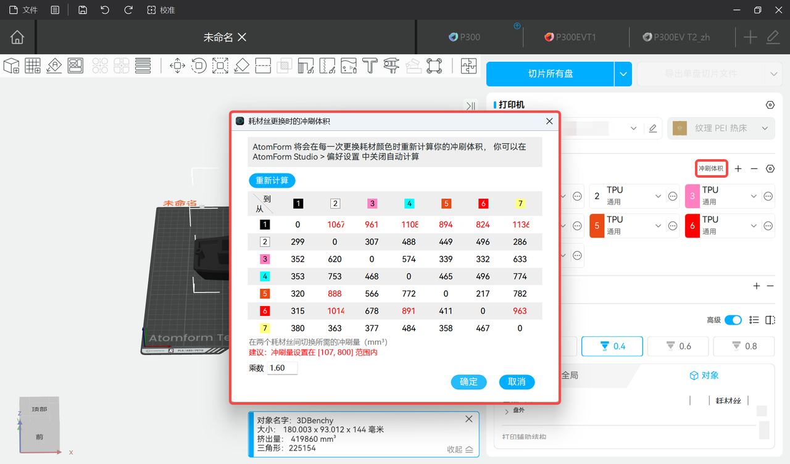Add a new plate with the grid icon
Screen dimensions: 790x464
33,65
